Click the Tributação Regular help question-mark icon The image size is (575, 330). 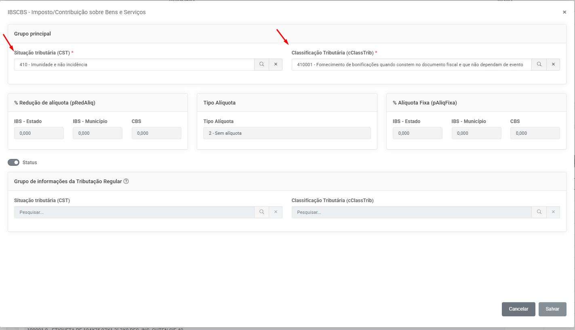point(126,182)
